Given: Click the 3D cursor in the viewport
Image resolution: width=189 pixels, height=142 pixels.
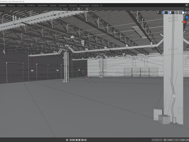Looking at the screenshot, I should [87, 77].
